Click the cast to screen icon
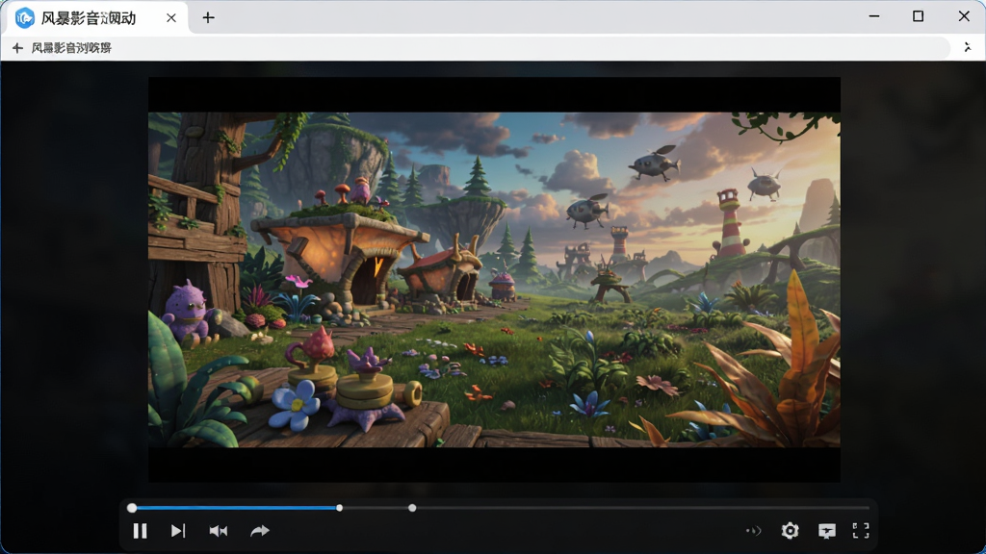The image size is (986, 554). [x=827, y=531]
